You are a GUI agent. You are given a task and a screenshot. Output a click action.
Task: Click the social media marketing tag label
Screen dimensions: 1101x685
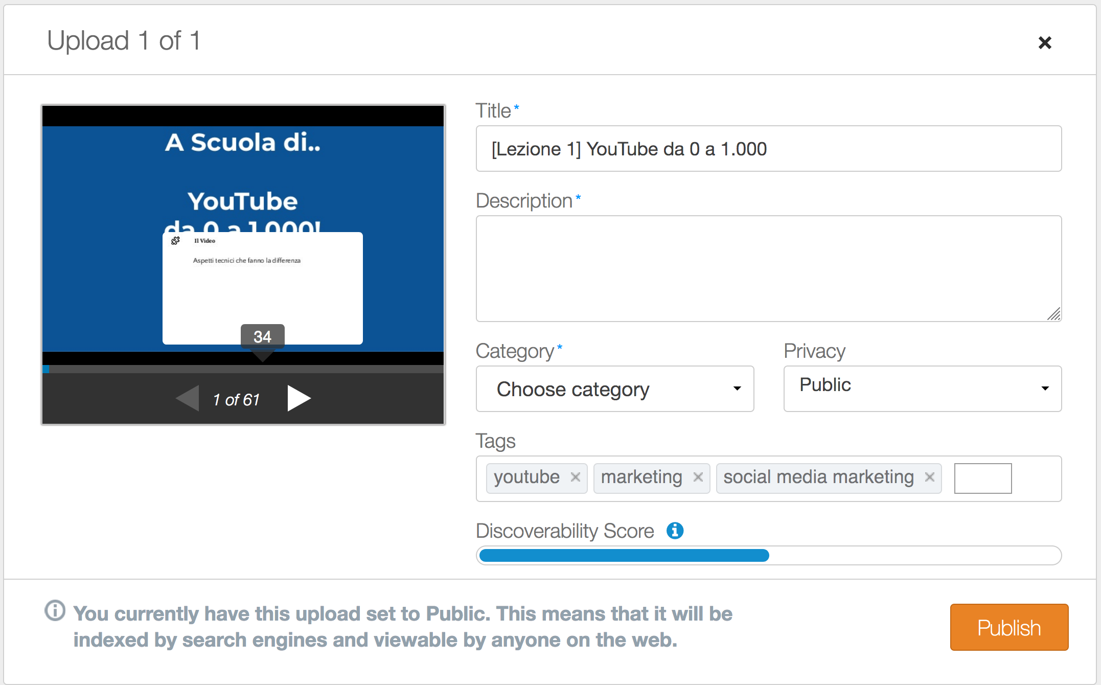click(818, 477)
